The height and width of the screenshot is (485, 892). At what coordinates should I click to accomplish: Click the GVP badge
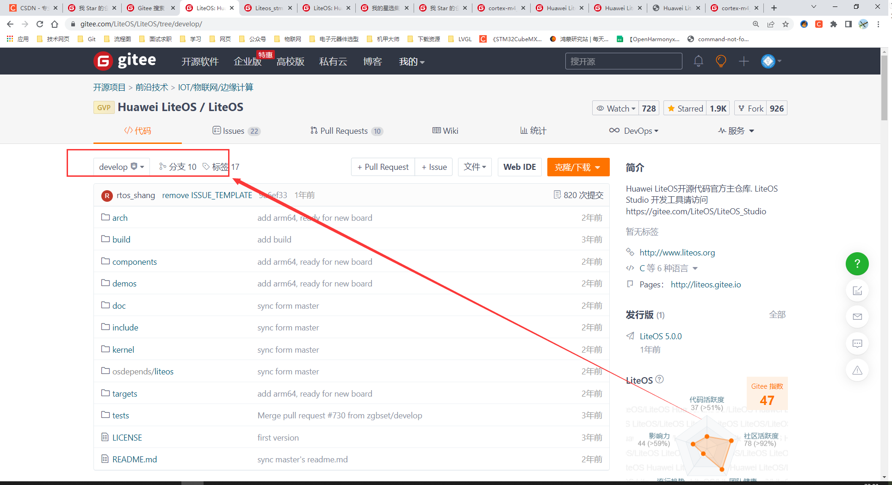(x=104, y=107)
